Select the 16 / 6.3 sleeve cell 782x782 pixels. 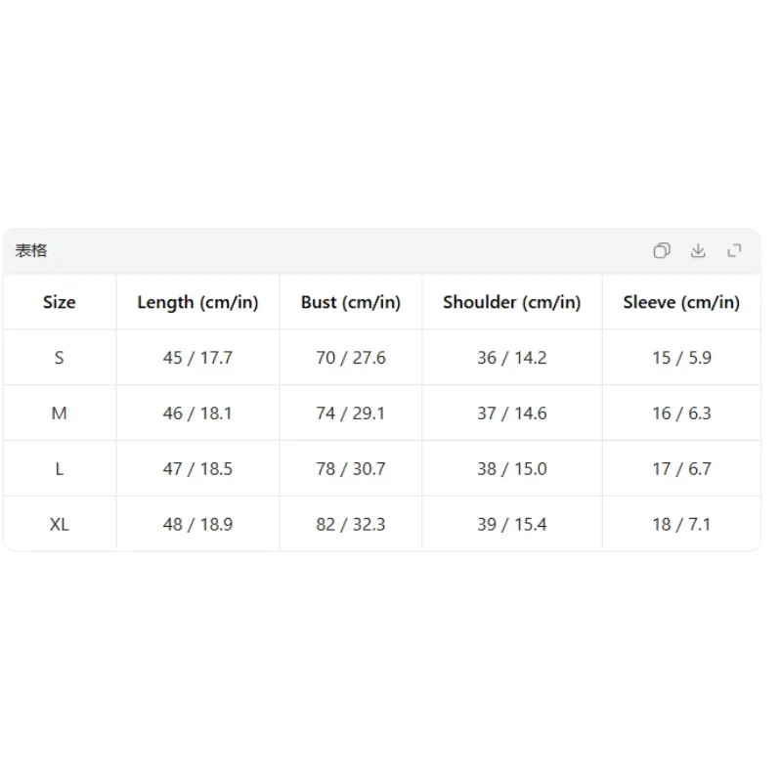[681, 413]
